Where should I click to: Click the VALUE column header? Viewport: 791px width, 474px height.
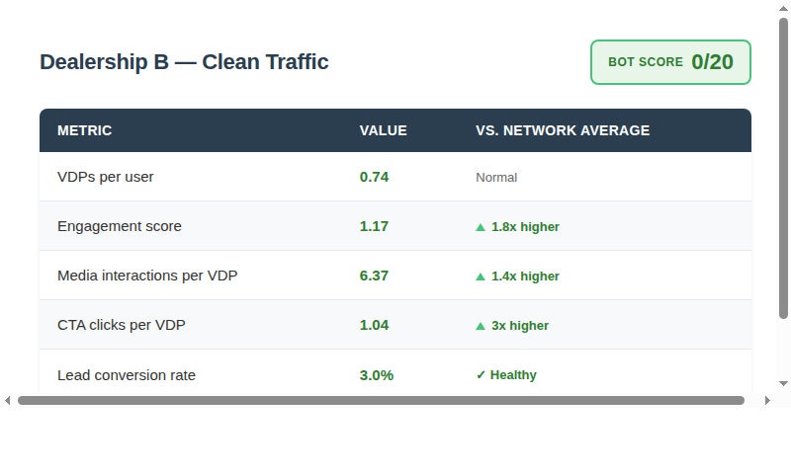pos(383,130)
